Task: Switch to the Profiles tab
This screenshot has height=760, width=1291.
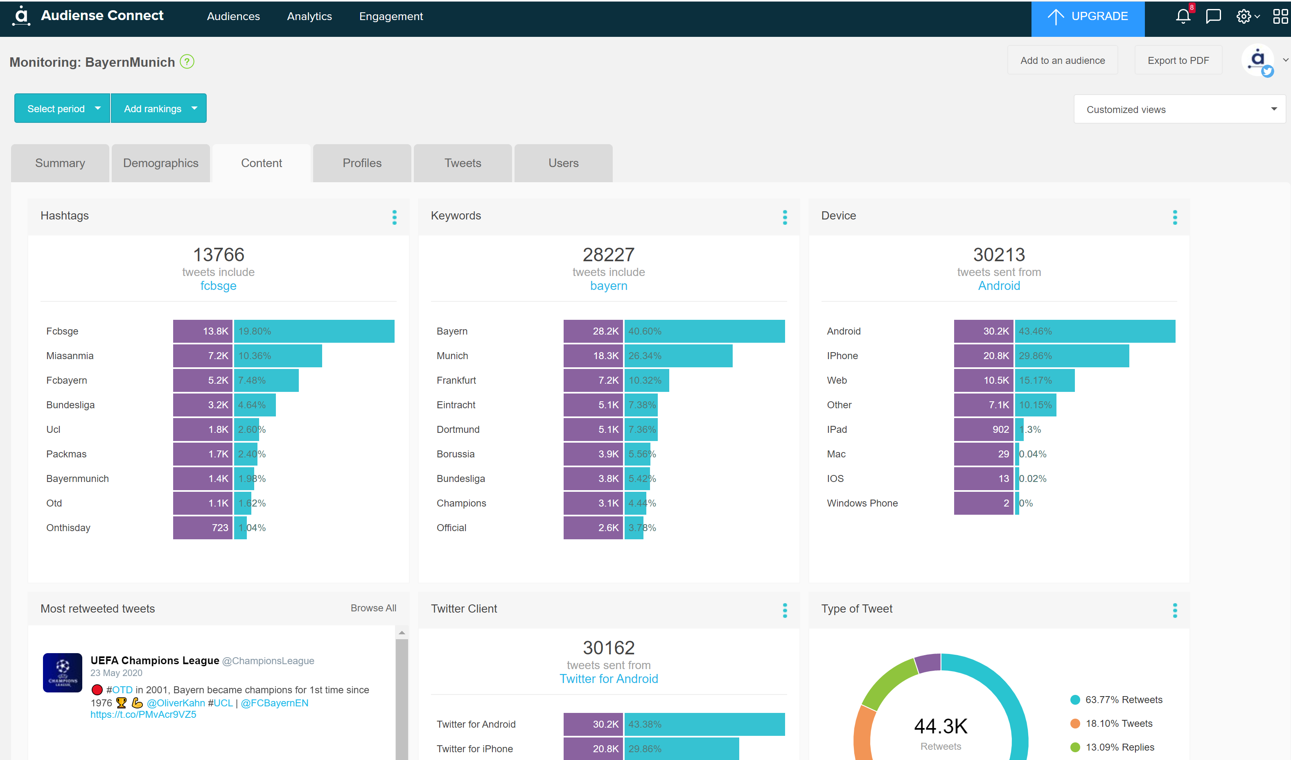Action: click(362, 163)
